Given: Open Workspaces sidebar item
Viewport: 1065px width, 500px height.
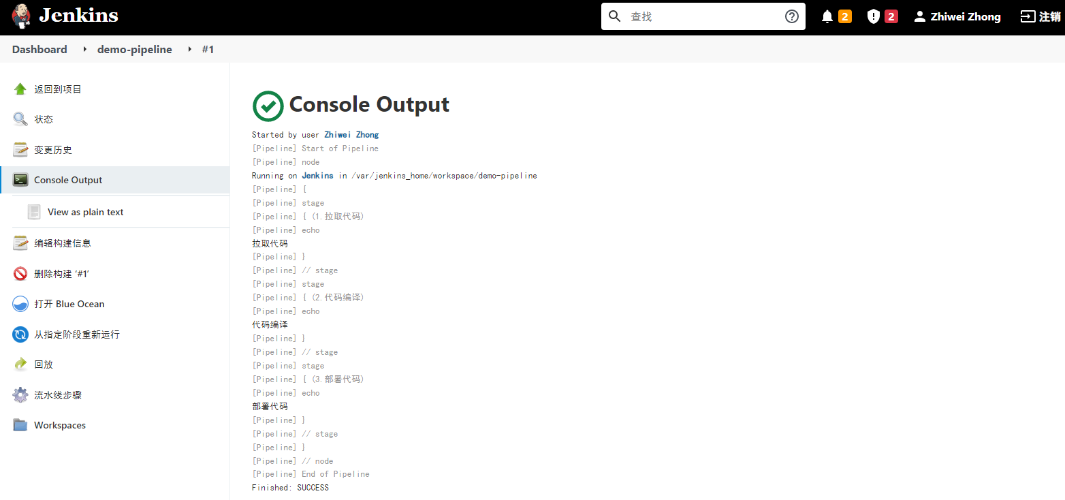Looking at the screenshot, I should coord(60,425).
